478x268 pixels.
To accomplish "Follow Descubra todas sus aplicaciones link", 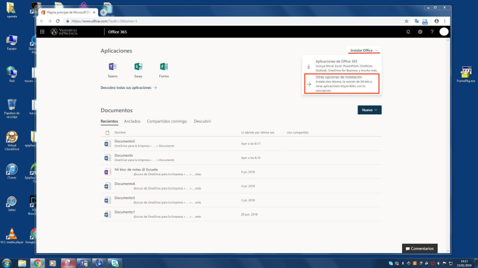I will point(129,87).
